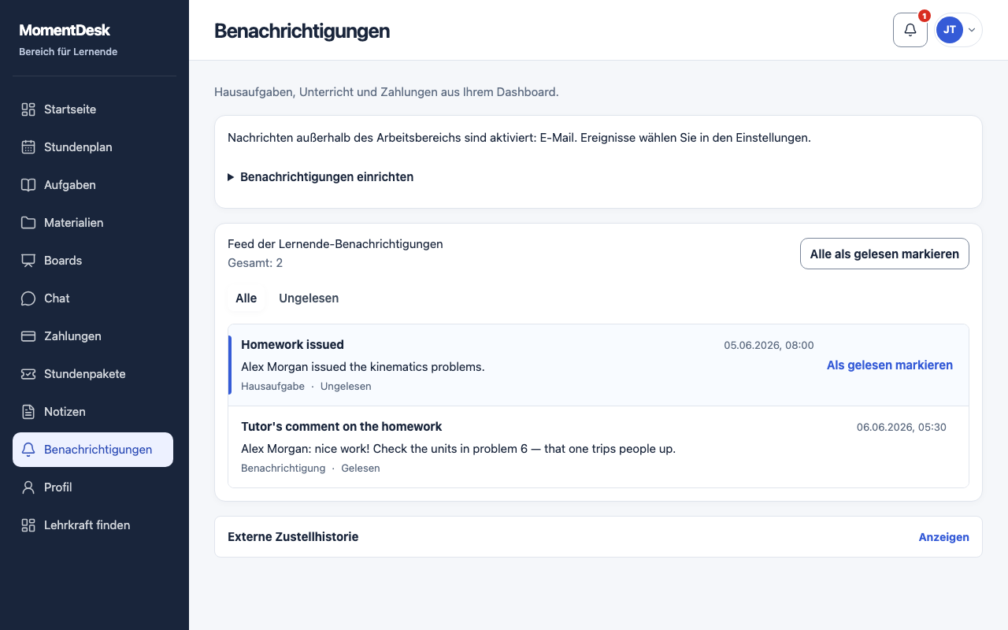Open Tutor's comment on the homework notification
The width and height of the screenshot is (1008, 630).
tap(598, 447)
